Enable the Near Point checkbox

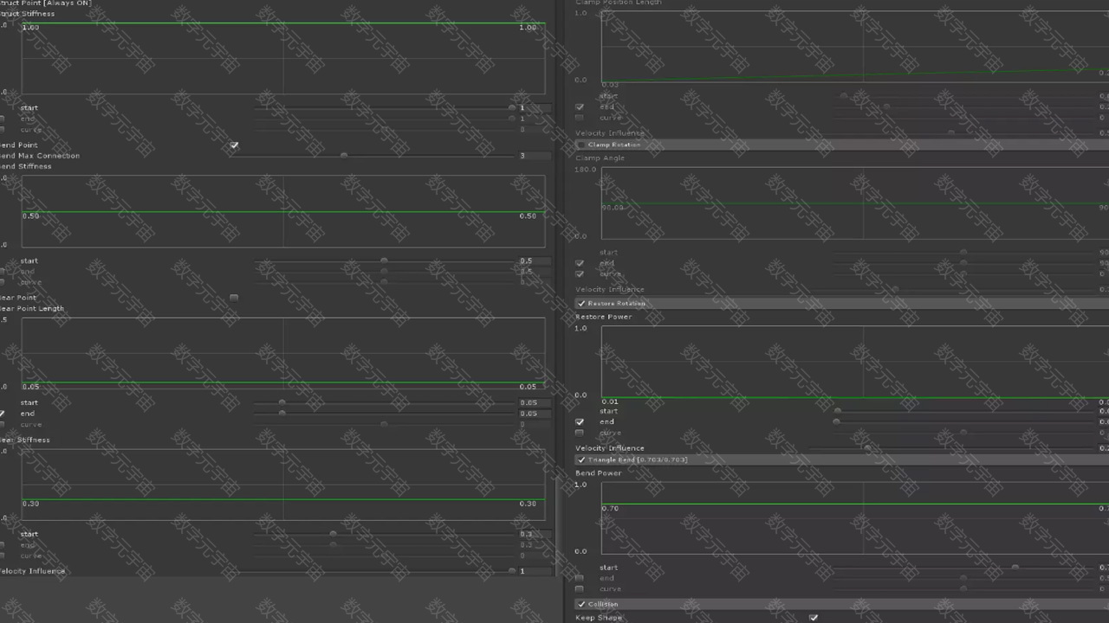click(234, 298)
